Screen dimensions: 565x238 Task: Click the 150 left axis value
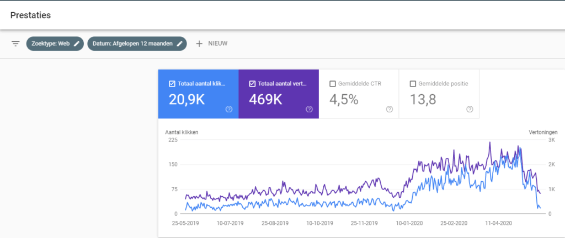point(173,164)
